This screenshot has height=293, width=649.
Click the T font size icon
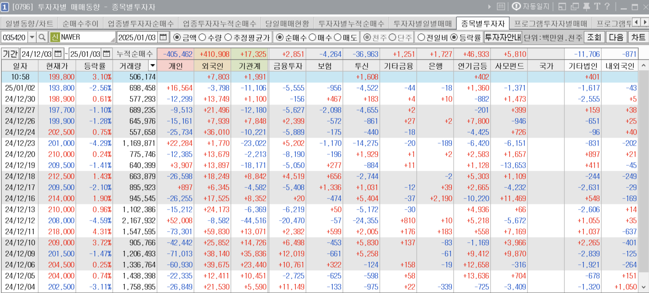(x=597, y=7)
